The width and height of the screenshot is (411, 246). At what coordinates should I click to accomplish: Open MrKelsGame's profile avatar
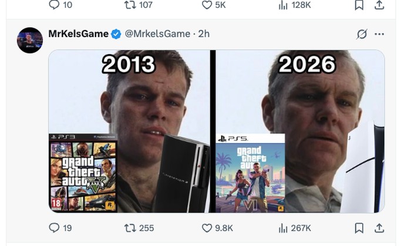(x=29, y=40)
